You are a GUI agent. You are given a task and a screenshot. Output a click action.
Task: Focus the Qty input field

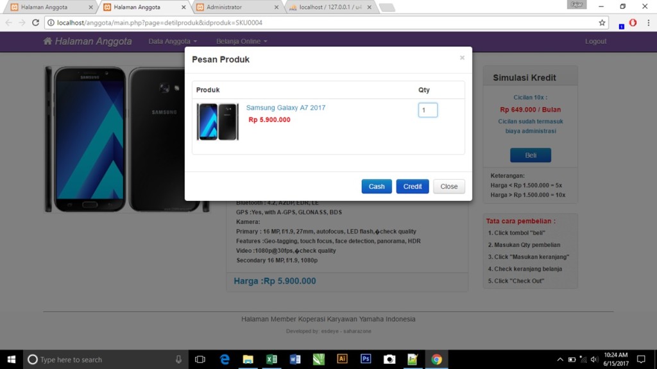(427, 110)
